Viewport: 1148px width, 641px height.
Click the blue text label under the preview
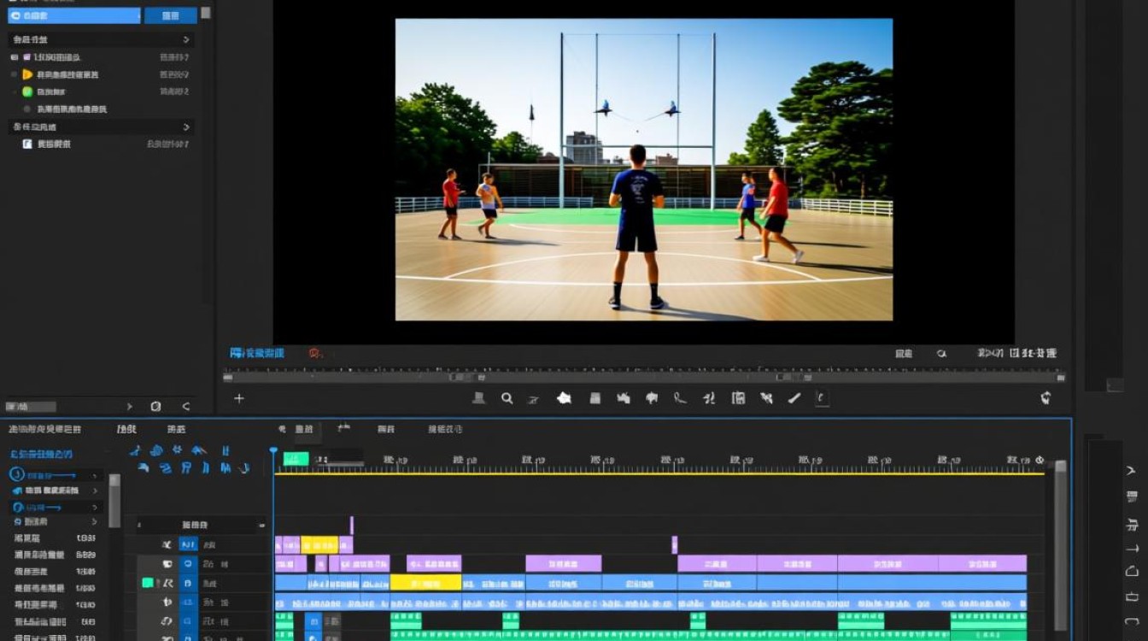[257, 353]
